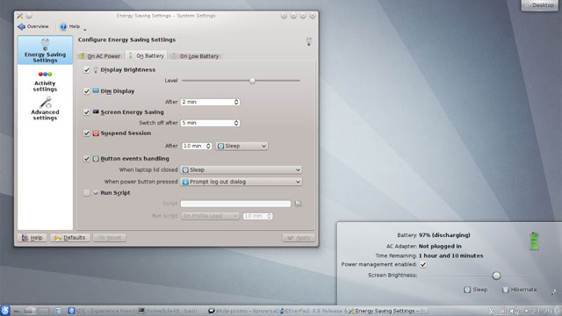Switch to the On AC Power tab
Viewport: 562px width, 316px height.
[x=101, y=56]
